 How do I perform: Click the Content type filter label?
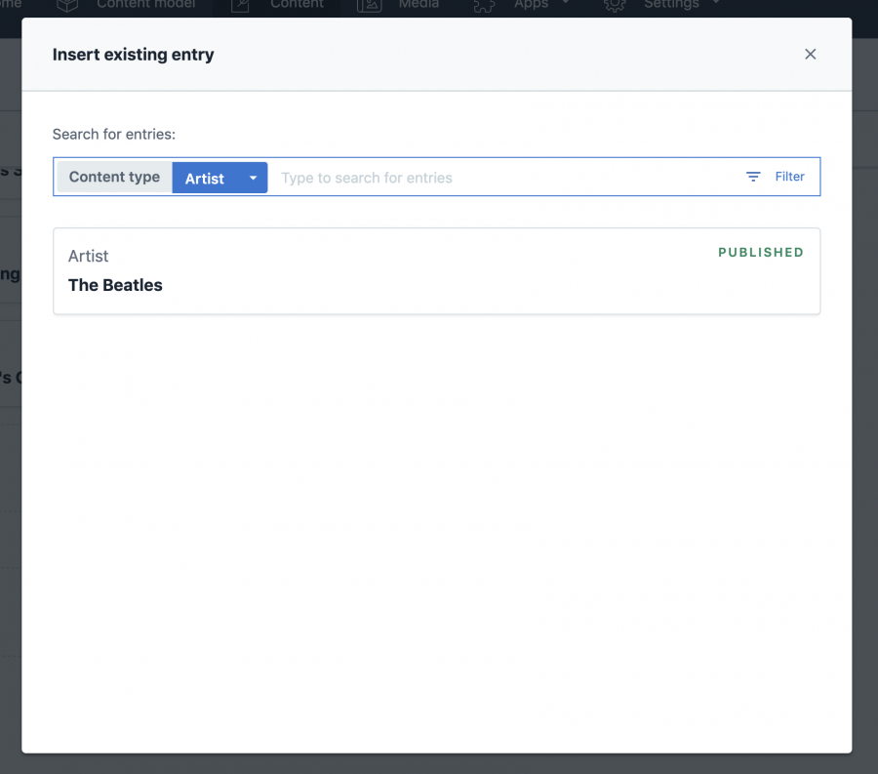(114, 177)
